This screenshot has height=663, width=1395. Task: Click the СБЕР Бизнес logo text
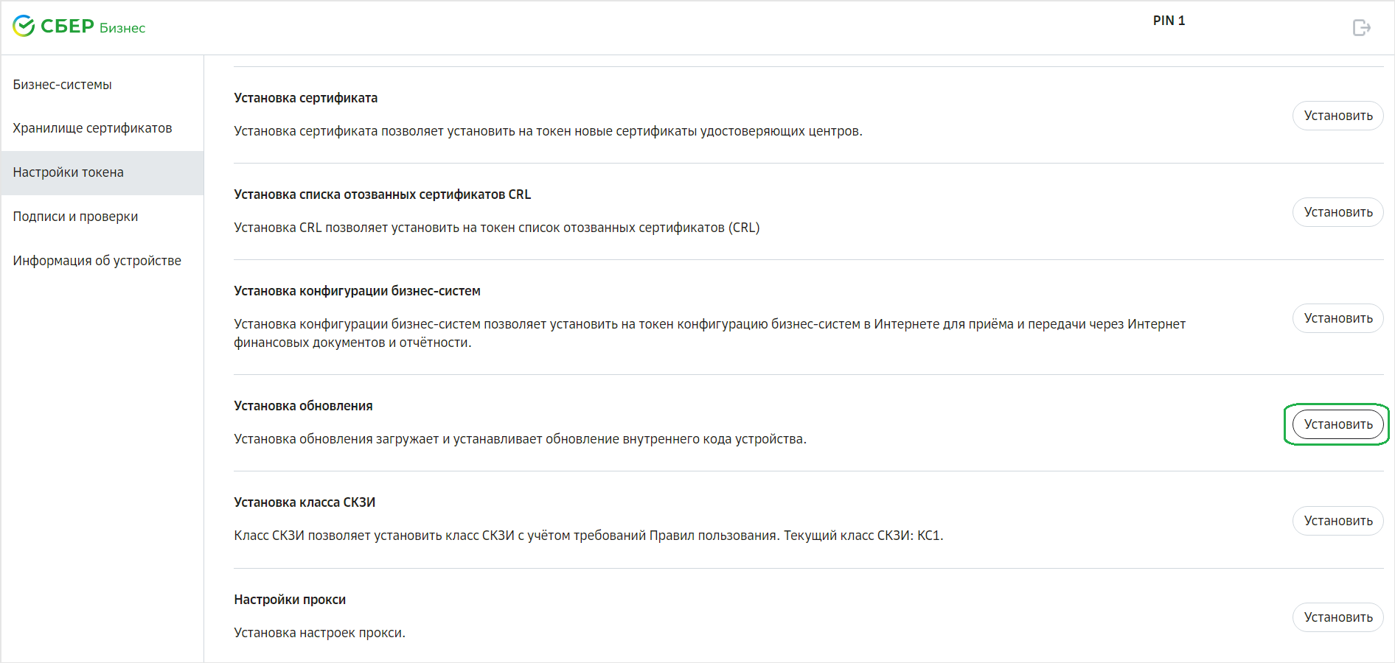(93, 27)
